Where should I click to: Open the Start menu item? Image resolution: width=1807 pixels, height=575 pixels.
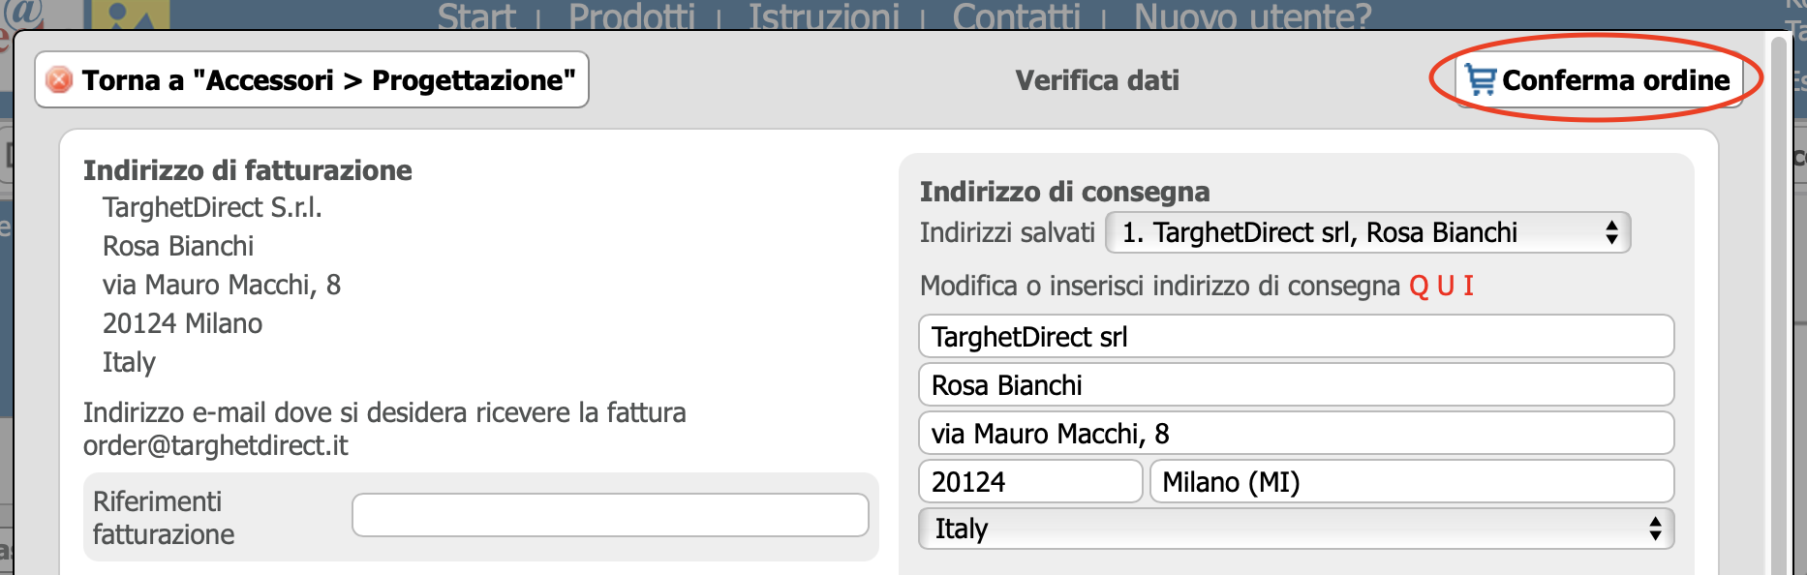point(476,16)
